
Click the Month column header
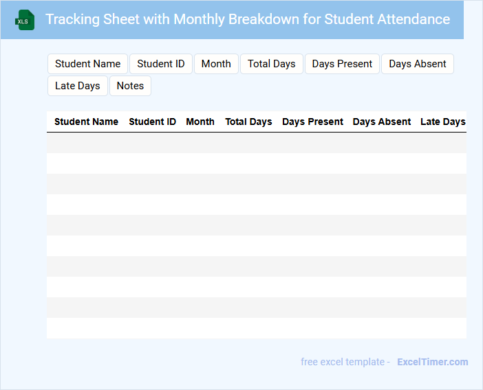coord(200,122)
